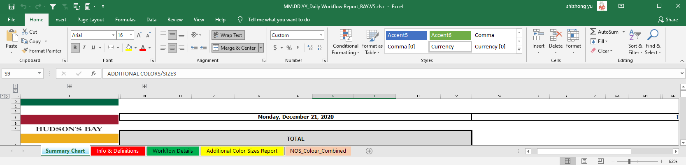This screenshot has height=165, width=686.
Task: Open the font size dropdown showing 16
Action: tap(131, 35)
